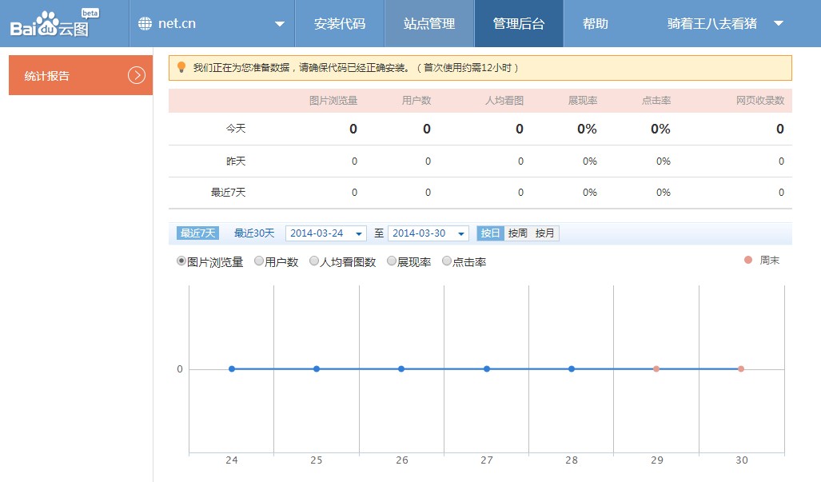
Task: Open the end date 2014-03-30 dropdown
Action: tap(461, 233)
